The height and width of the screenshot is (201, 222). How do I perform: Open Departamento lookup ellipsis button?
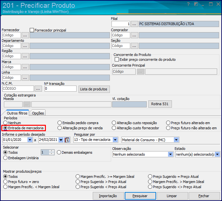coord(25,46)
